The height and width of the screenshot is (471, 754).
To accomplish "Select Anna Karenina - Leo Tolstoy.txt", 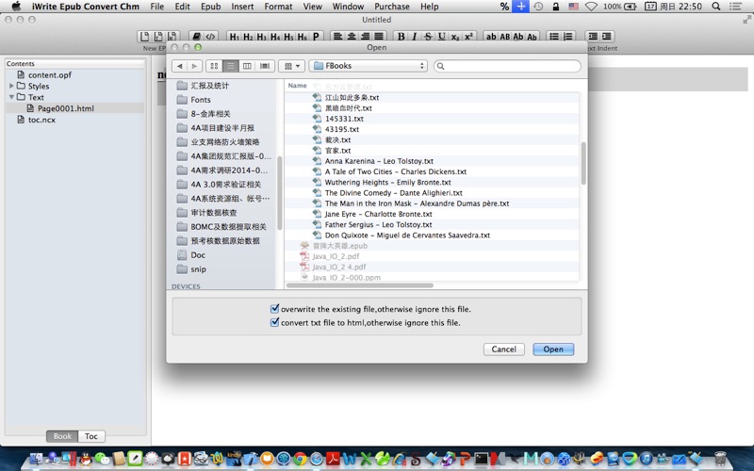I will (379, 161).
